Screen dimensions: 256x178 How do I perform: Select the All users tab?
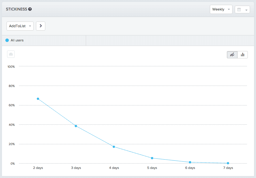[x=42, y=40]
